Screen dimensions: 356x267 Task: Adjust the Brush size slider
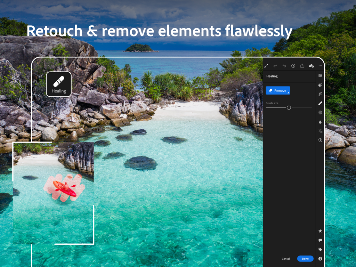pyautogui.click(x=288, y=108)
